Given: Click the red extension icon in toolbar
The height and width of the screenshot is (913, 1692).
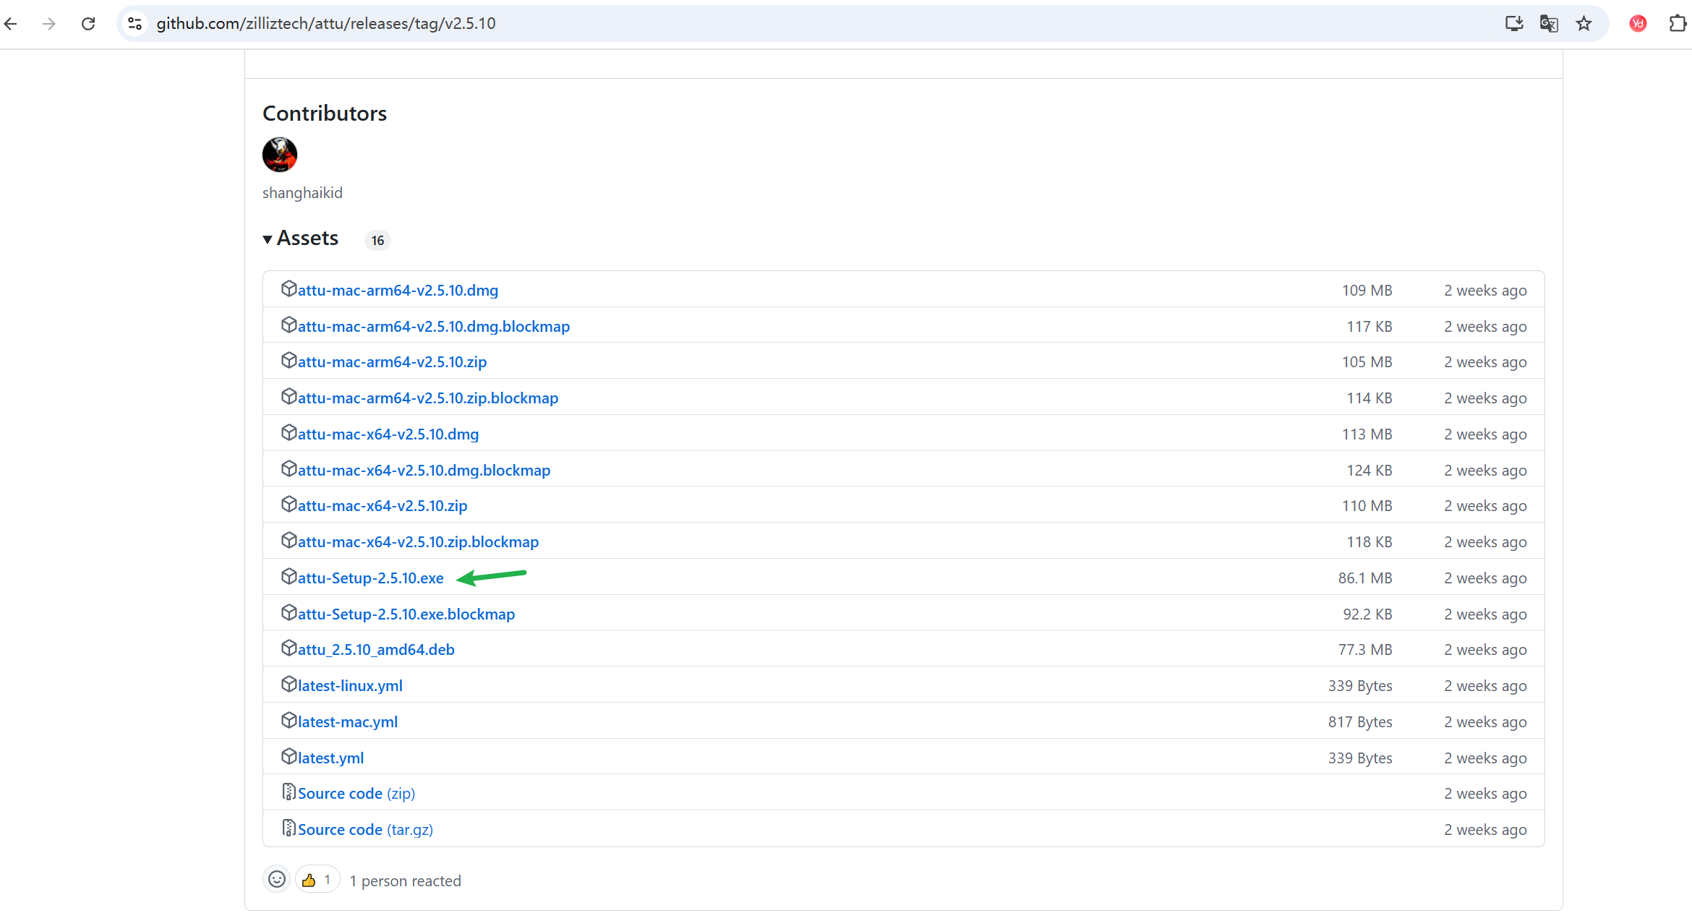Looking at the screenshot, I should pos(1638,24).
